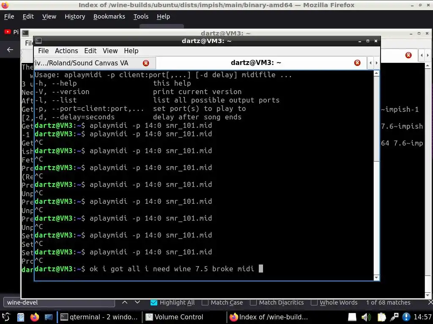
Task: Click the YouTube tab icon in Firefox
Action: click(8, 32)
